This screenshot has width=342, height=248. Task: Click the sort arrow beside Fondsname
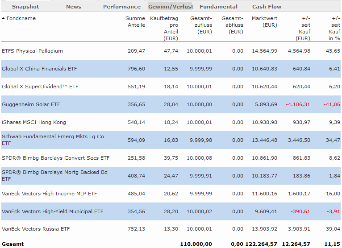(x=4, y=19)
